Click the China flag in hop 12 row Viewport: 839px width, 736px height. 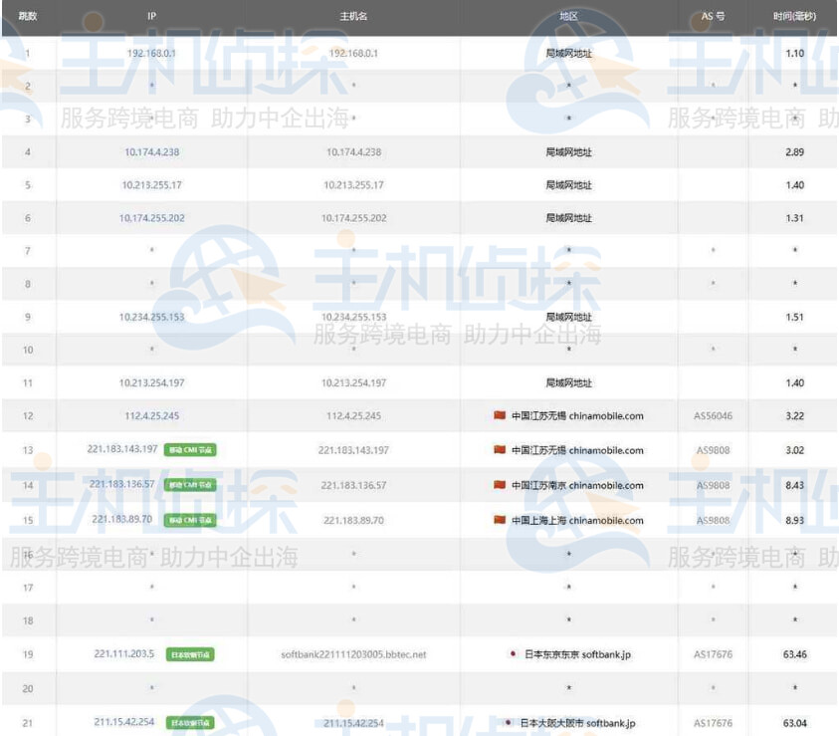[x=500, y=416]
